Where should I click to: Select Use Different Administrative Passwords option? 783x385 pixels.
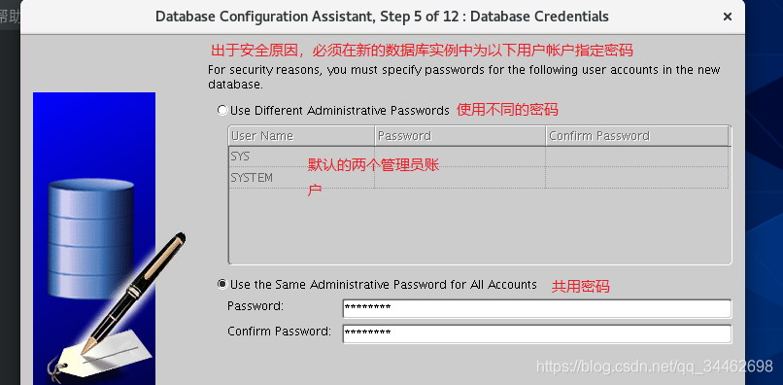222,110
